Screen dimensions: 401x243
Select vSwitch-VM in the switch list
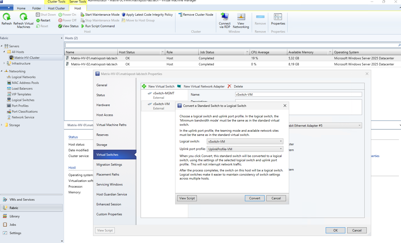(158, 106)
